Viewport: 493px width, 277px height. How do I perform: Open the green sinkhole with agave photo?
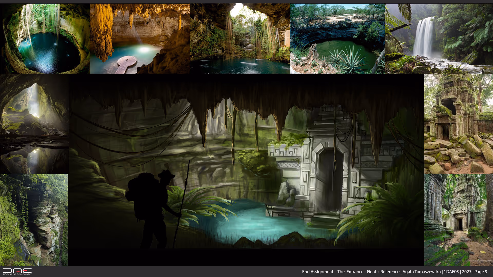[337, 38]
